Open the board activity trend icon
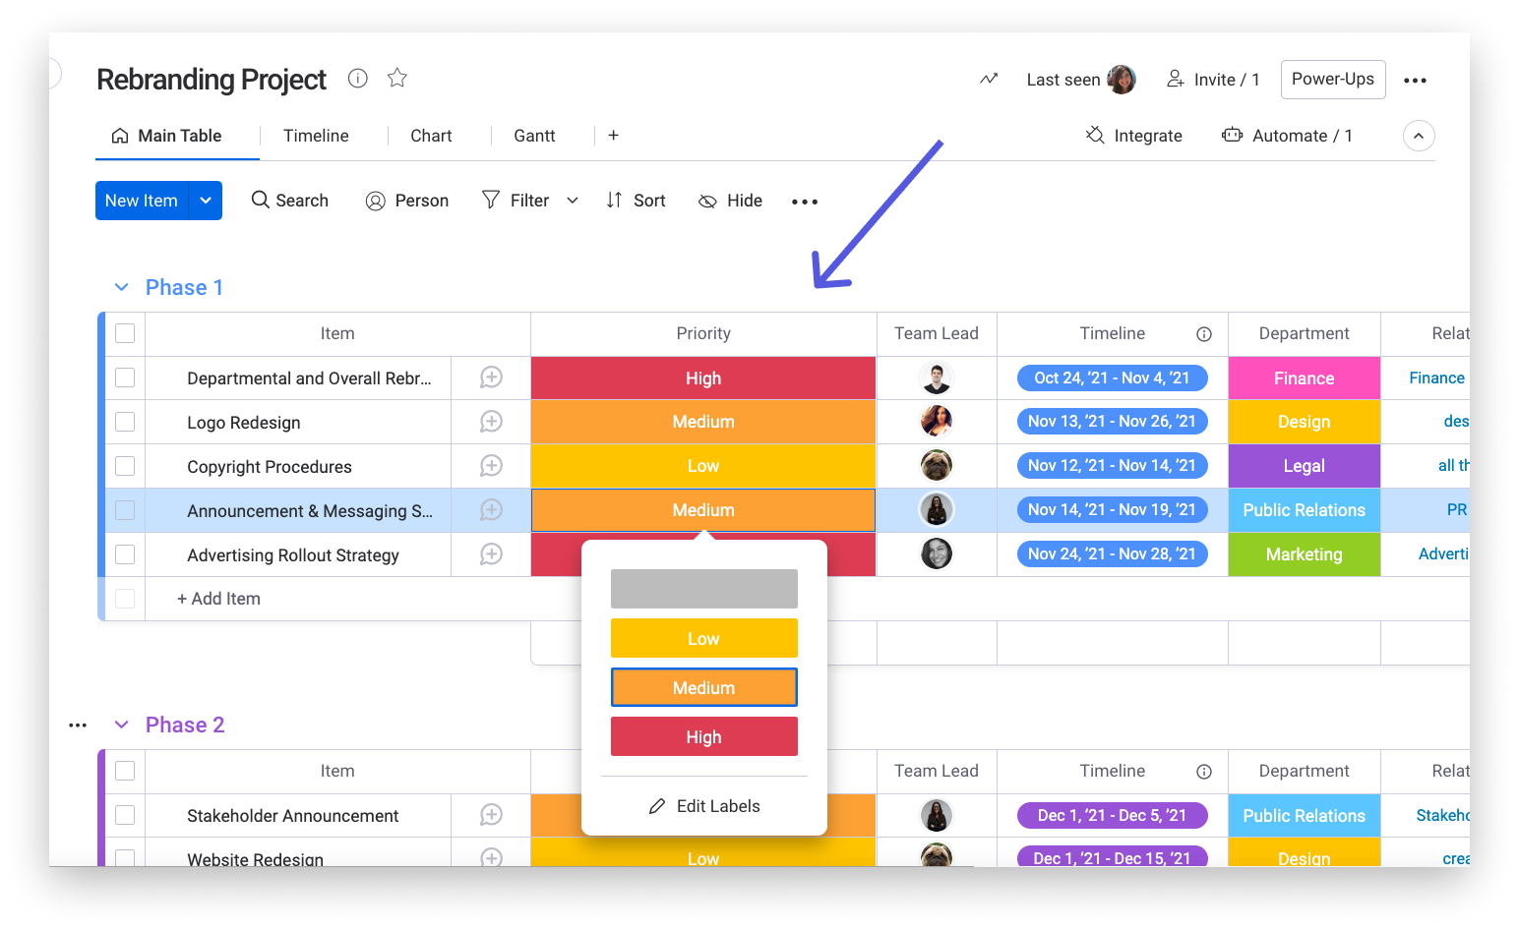The height and width of the screenshot is (929, 1518). [989, 79]
